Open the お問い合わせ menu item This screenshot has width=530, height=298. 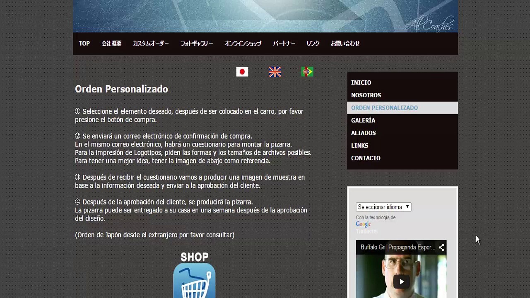pos(345,43)
